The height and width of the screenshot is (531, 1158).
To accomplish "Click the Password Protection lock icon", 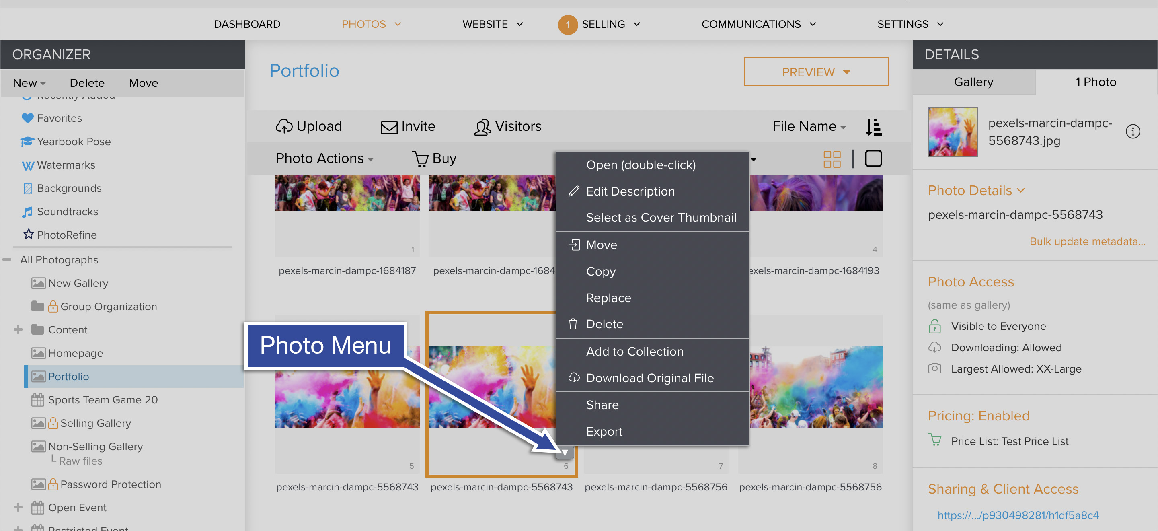I will [53, 484].
